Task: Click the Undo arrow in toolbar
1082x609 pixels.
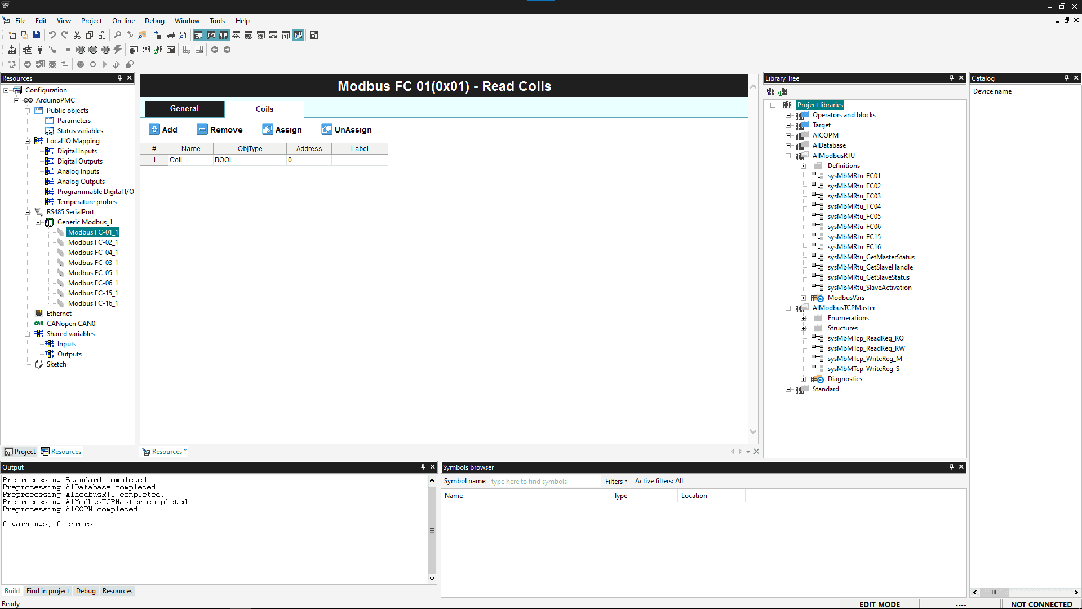Action: coord(52,35)
